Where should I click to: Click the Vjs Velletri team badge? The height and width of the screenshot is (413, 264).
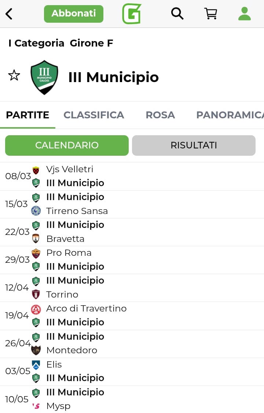36,170
